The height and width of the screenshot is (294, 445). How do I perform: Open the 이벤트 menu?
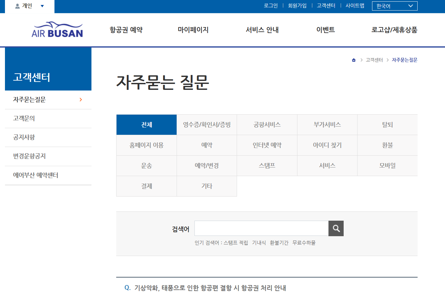click(325, 30)
